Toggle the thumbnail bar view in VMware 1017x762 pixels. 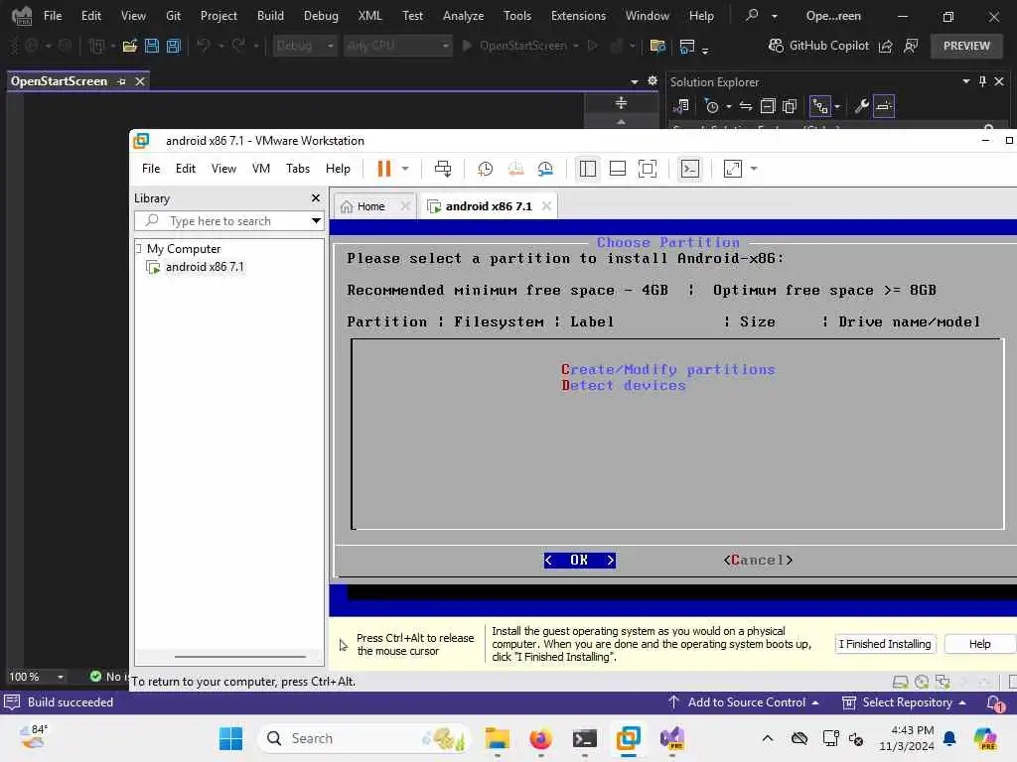click(618, 169)
